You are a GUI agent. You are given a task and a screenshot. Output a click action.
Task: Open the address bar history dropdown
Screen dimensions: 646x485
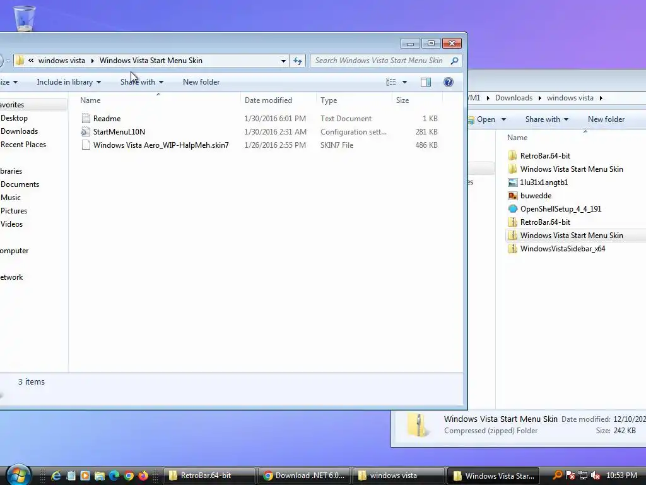283,61
